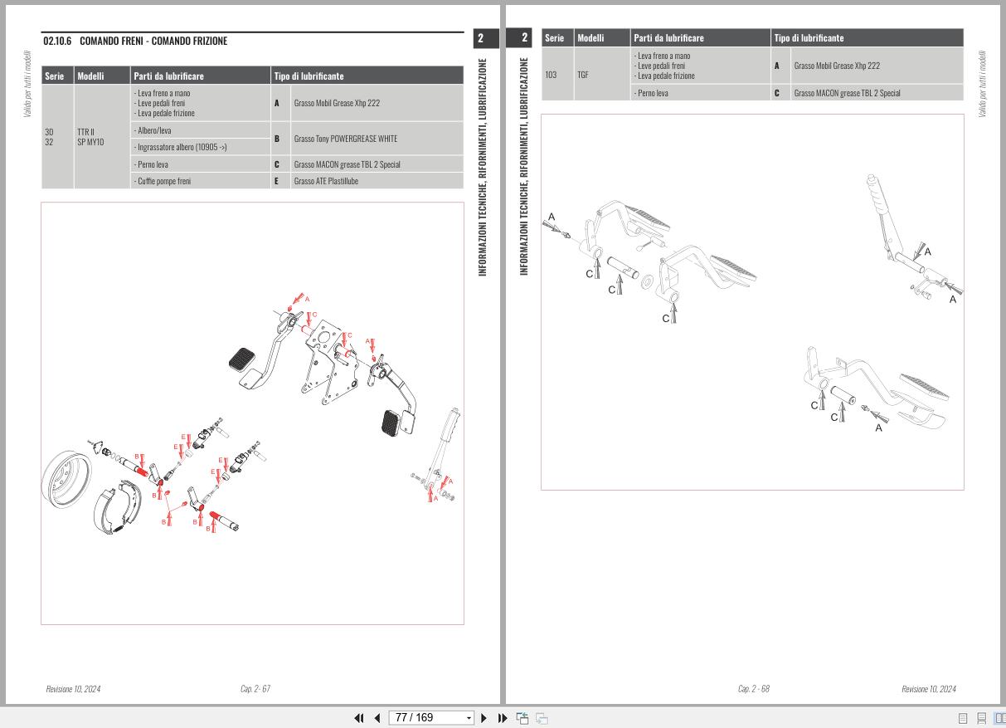
Task: Jump to the last page
Action: (x=502, y=718)
